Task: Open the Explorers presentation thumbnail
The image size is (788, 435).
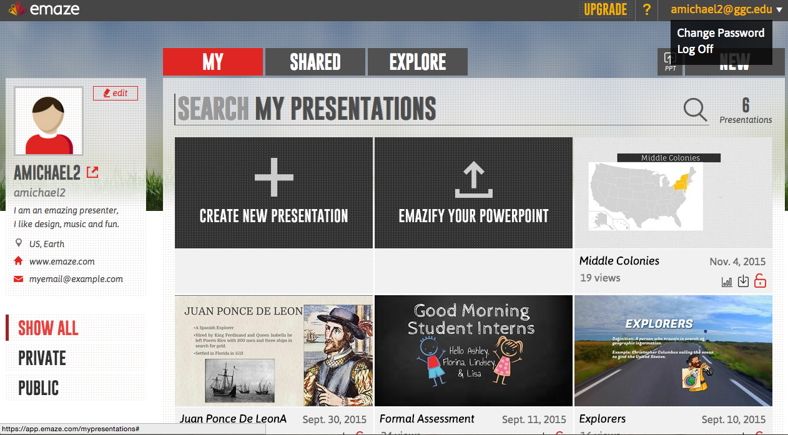Action: (673, 351)
